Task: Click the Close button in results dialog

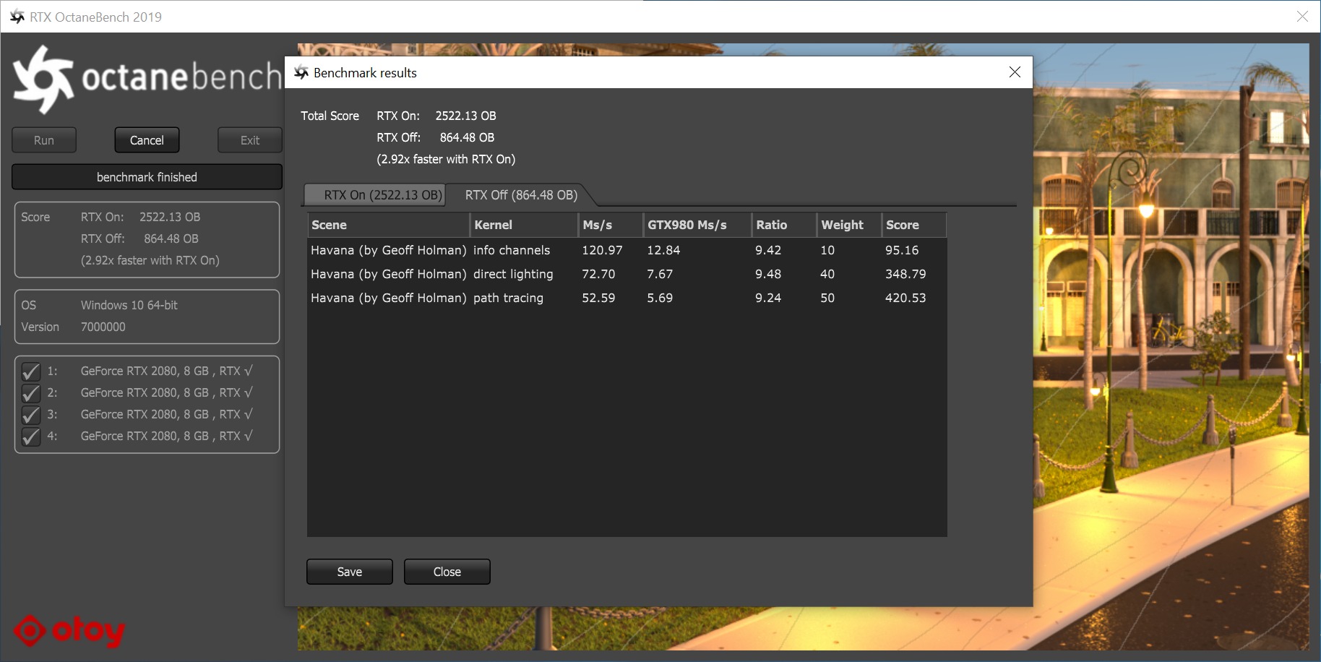Action: [x=447, y=572]
